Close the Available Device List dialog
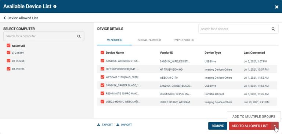This screenshot has width=282, height=134. (x=276, y=7)
